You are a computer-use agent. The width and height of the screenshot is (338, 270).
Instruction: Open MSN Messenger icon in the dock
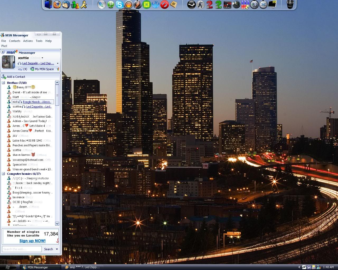tap(75, 4)
